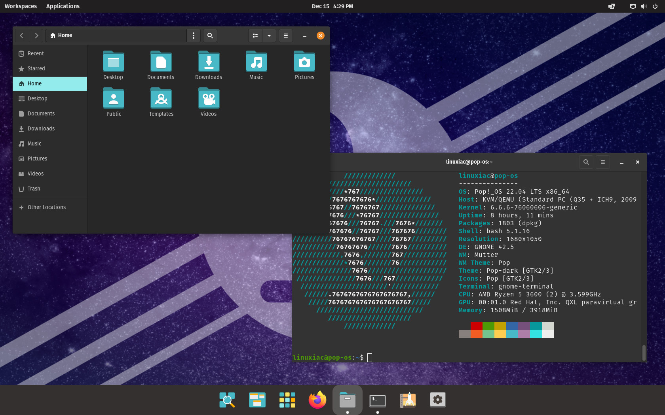The height and width of the screenshot is (415, 665).
Task: Open Trash in the sidebar
Action: [x=50, y=189]
